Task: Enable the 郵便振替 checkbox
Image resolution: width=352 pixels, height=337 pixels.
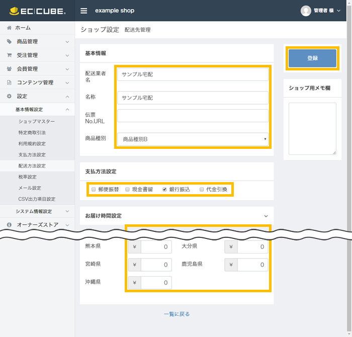Action: pyautogui.click(x=93, y=190)
